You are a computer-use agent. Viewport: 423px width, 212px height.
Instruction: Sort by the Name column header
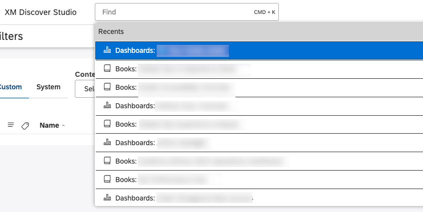tap(49, 126)
